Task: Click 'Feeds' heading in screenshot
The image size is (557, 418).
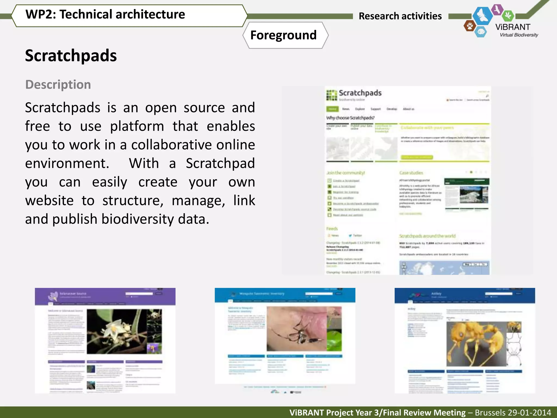Action: pyautogui.click(x=332, y=229)
